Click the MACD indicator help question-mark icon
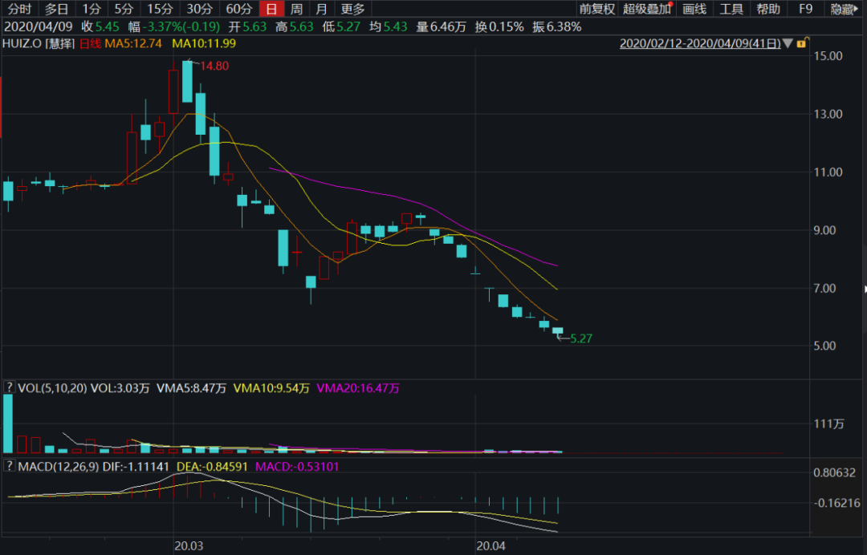867x555 pixels. tap(10, 466)
